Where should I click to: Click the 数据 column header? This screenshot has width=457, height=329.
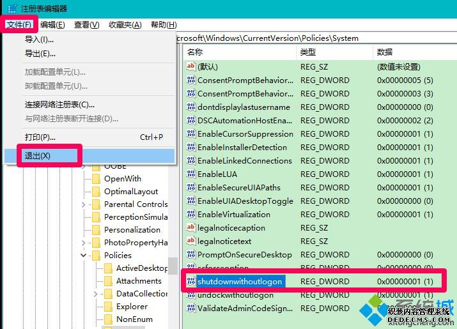tap(415, 52)
